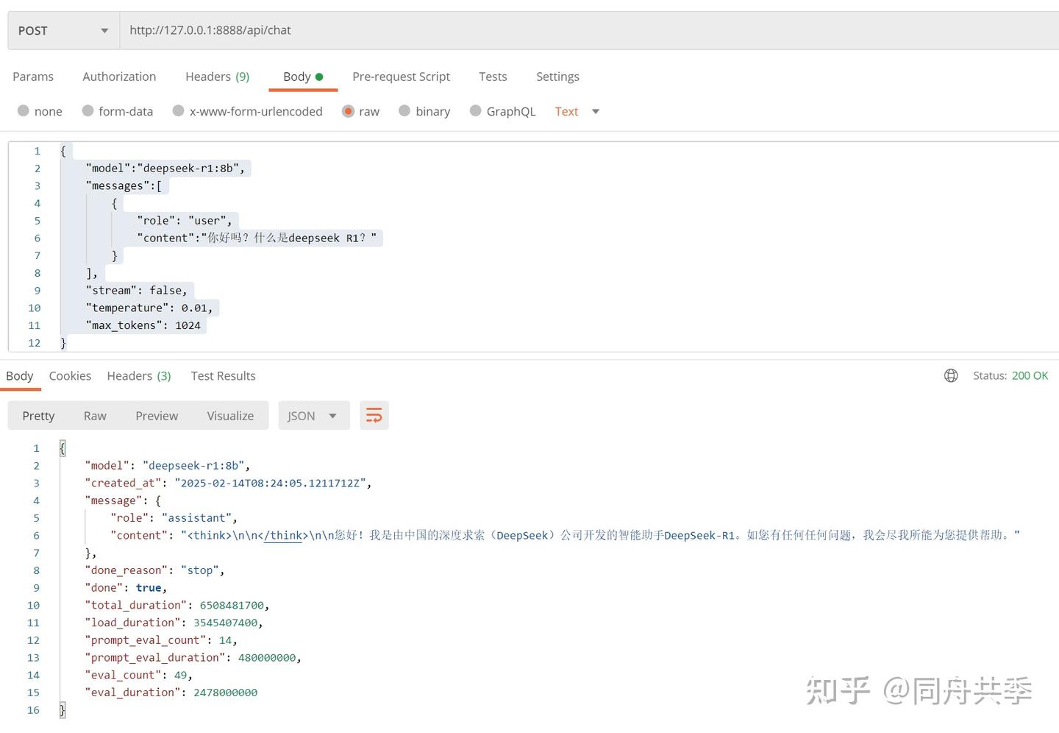1059x733 pixels.
Task: Open Test Results tab
Action: [x=223, y=376]
